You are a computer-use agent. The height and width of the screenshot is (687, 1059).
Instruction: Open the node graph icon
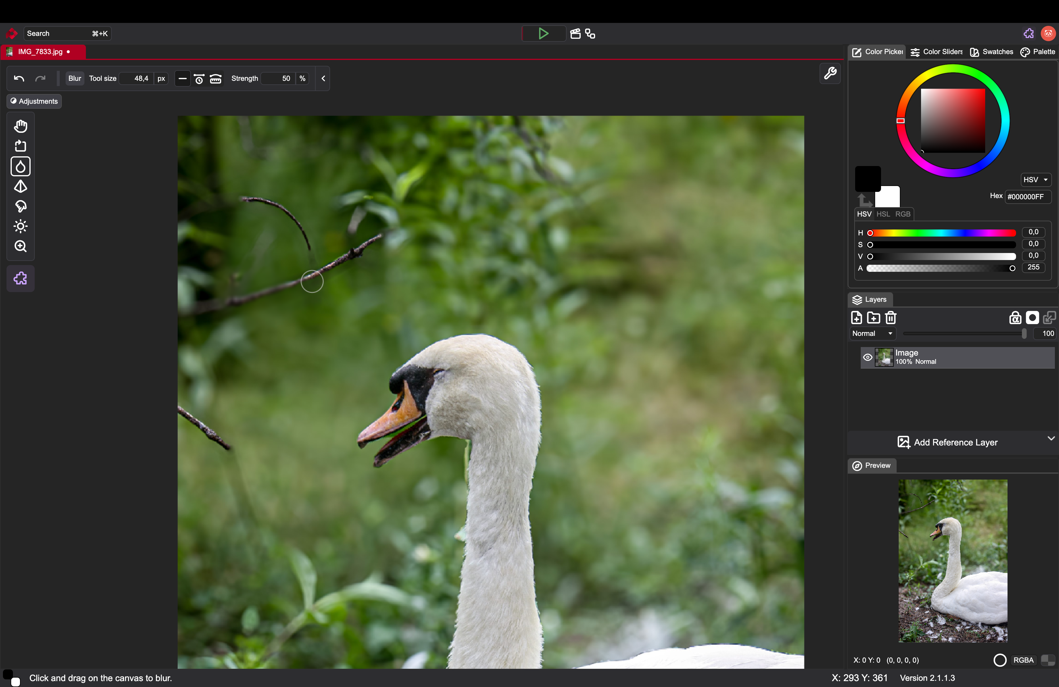pos(590,34)
